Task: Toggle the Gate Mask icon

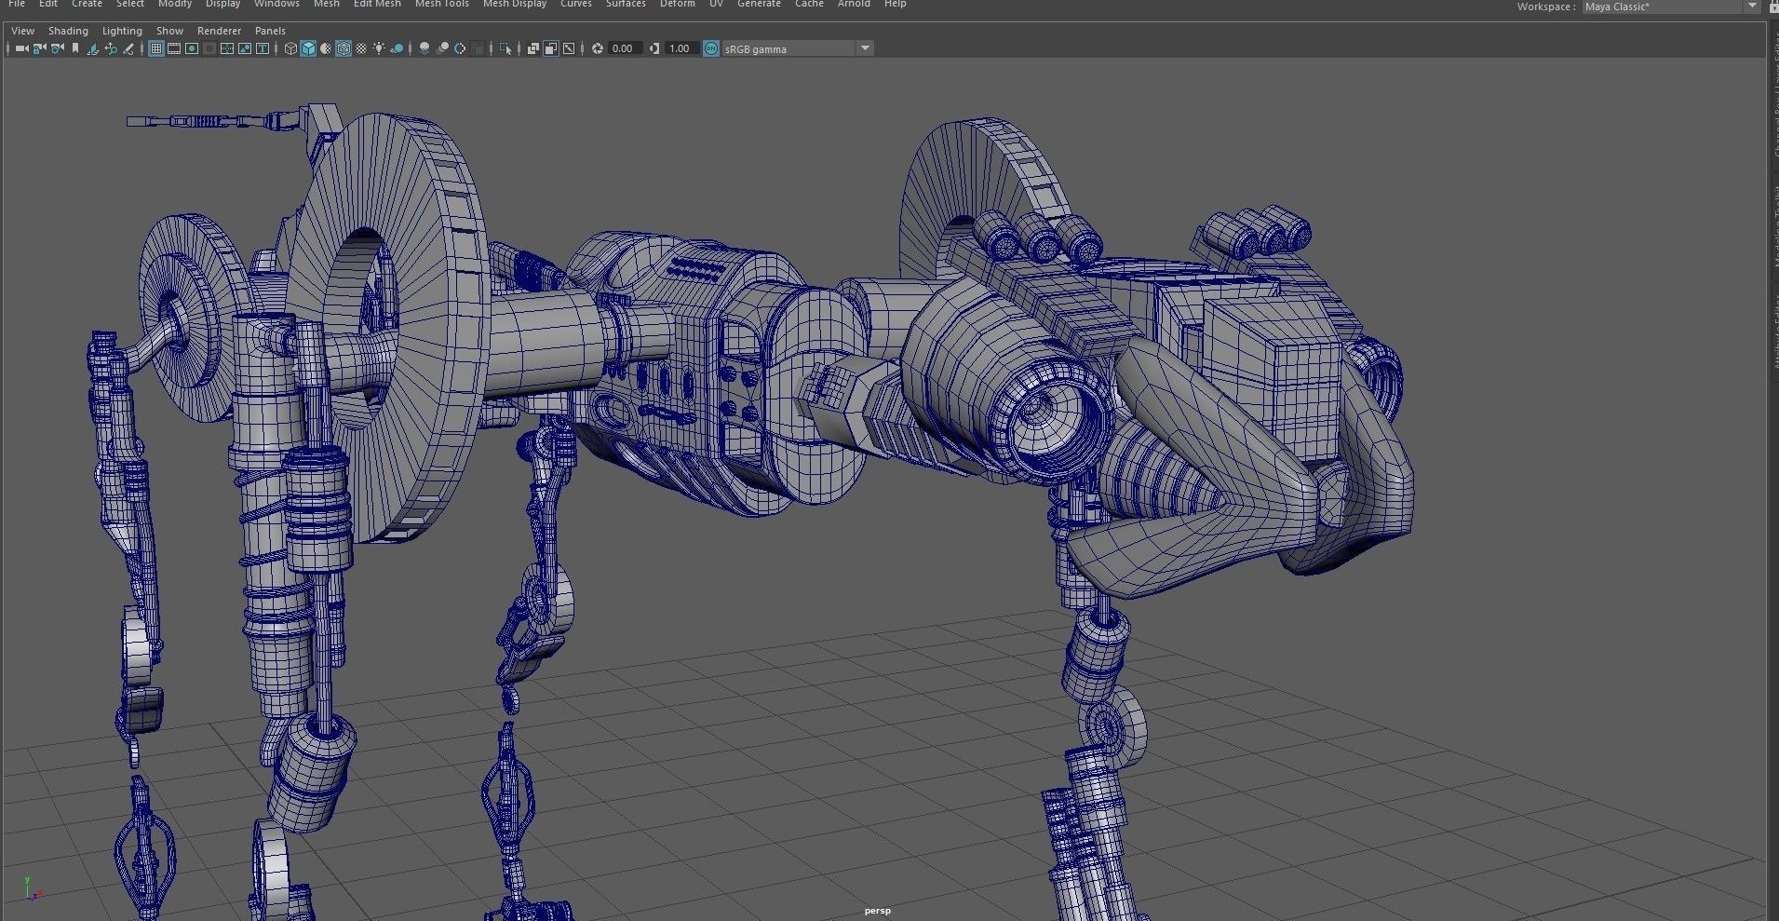Action: pos(209,48)
